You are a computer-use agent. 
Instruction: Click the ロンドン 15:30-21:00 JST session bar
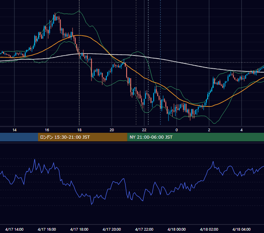click(x=82, y=137)
